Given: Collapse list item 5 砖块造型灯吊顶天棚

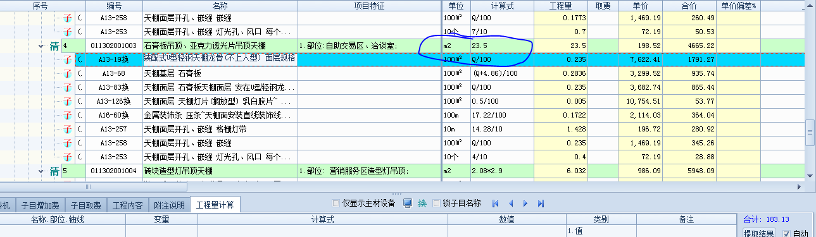Looking at the screenshot, I should [x=41, y=171].
